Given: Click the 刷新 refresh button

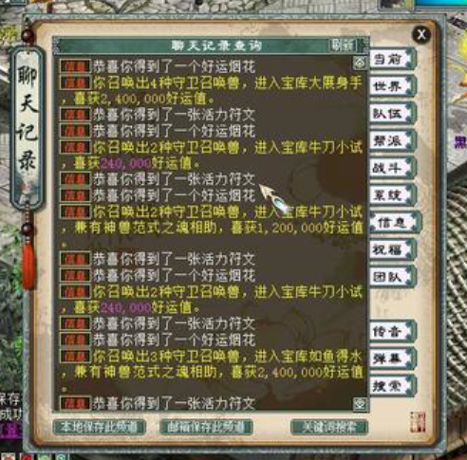Looking at the screenshot, I should 344,46.
